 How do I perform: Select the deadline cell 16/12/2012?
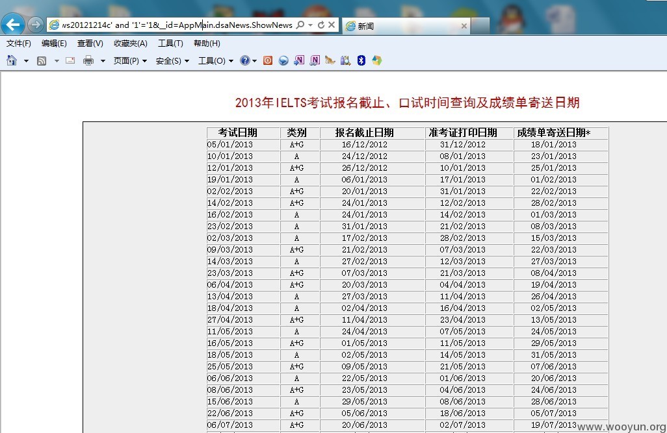pos(365,145)
